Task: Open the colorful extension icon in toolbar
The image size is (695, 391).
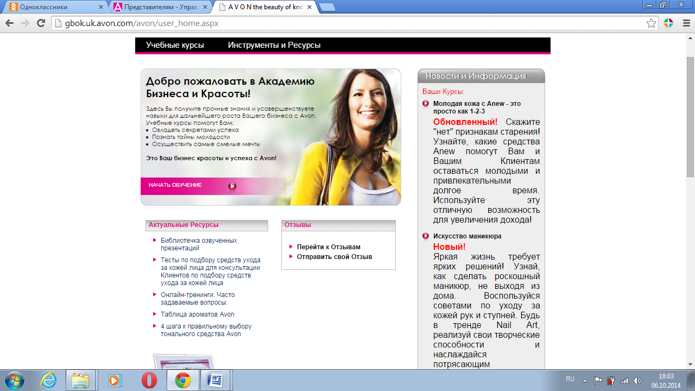Action: click(668, 23)
